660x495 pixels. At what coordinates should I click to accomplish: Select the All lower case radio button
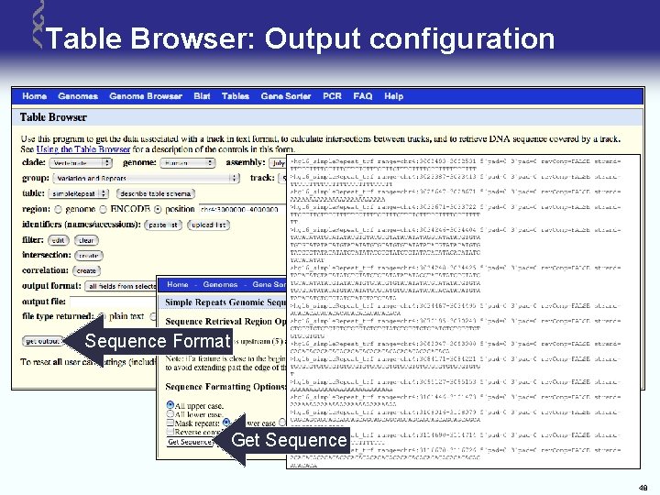pos(170,414)
